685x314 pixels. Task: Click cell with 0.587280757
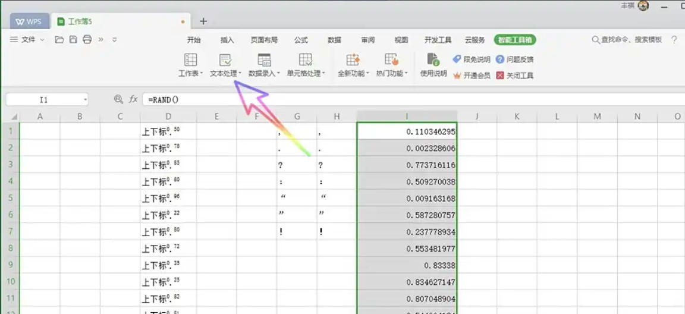point(407,215)
